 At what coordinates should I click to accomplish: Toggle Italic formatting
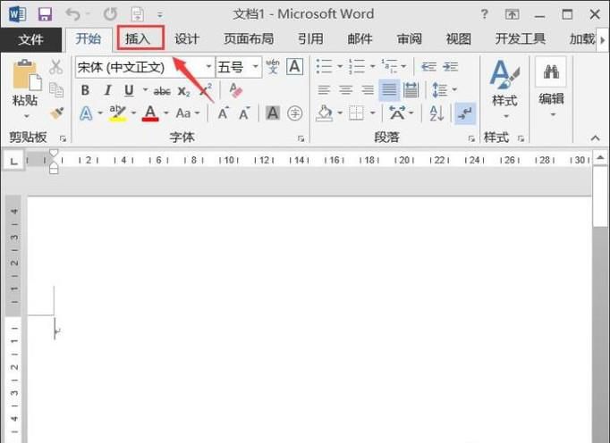pyautogui.click(x=107, y=90)
